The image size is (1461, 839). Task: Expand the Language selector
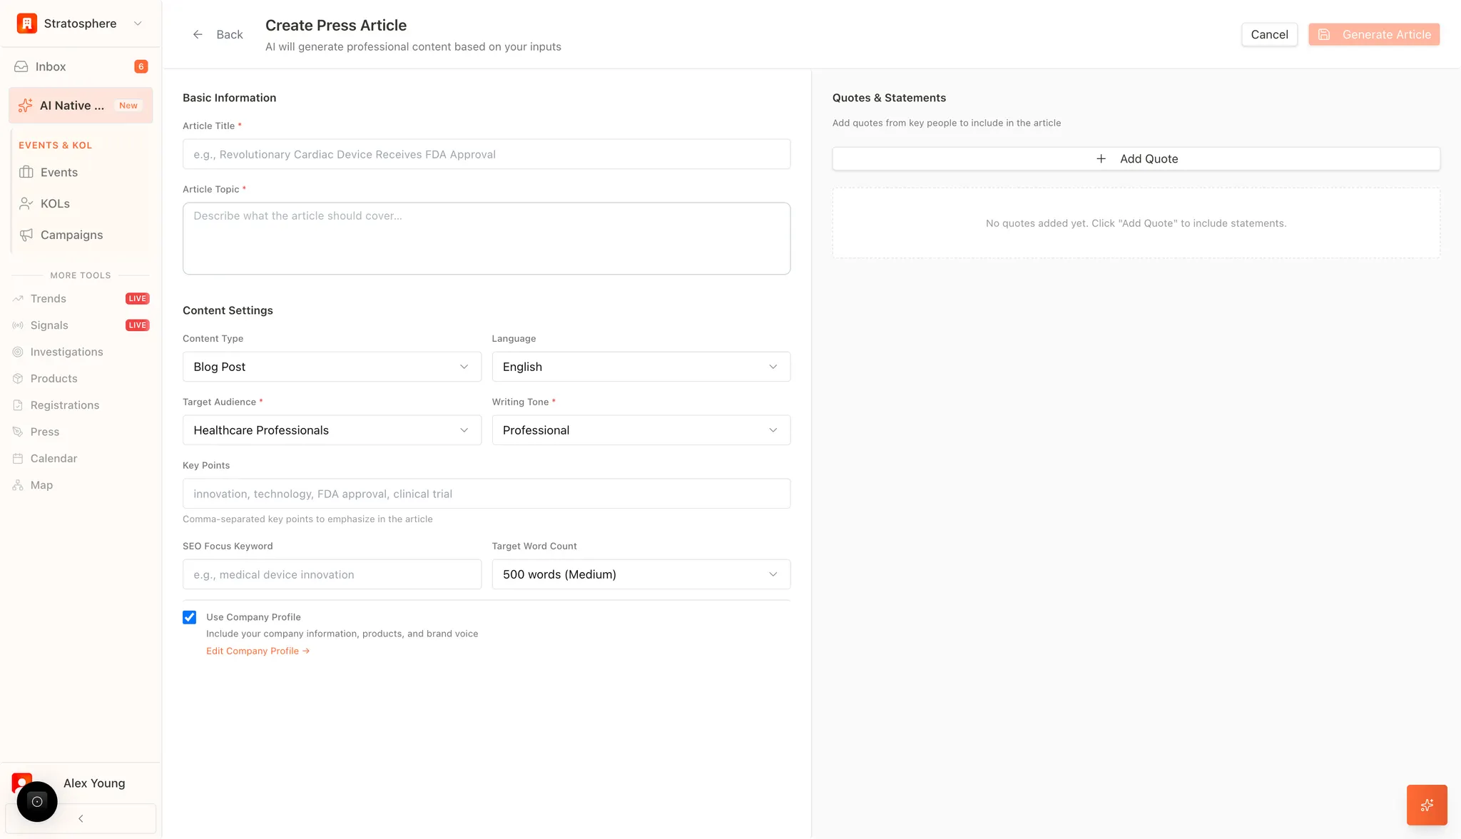coord(640,366)
